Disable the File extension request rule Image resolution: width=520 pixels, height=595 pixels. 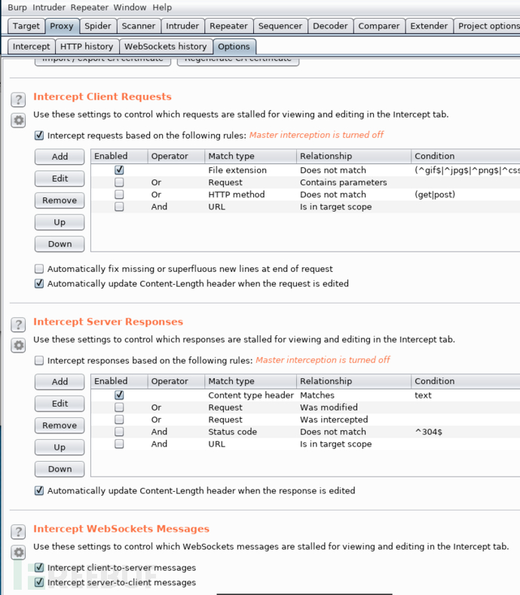click(x=119, y=170)
